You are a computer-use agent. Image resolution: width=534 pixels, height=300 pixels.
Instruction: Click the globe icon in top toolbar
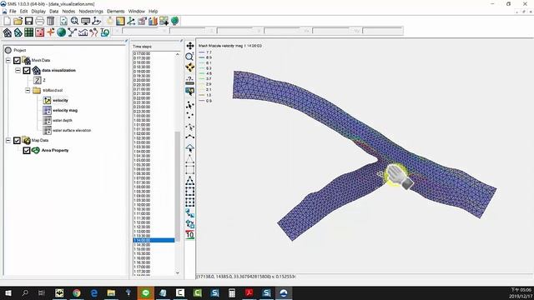[x=174, y=21]
